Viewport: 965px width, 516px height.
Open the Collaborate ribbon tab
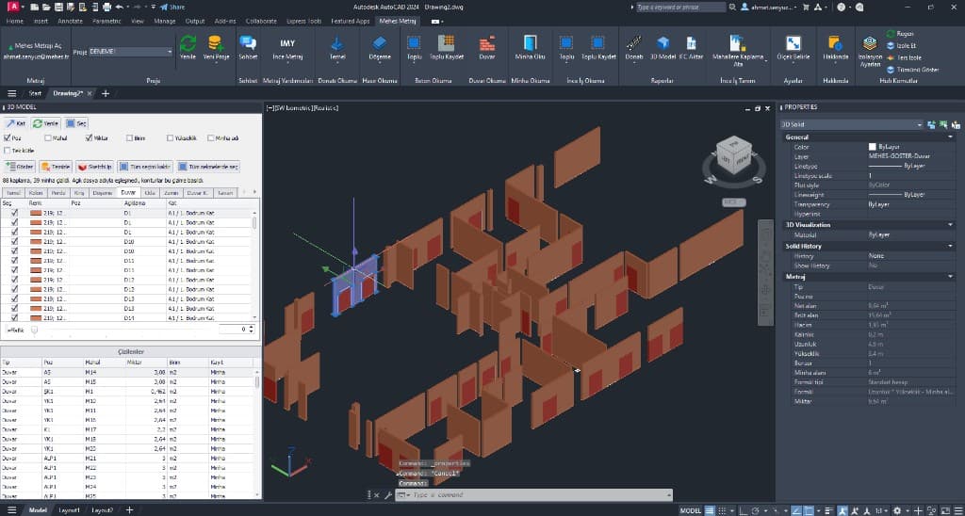(261, 21)
